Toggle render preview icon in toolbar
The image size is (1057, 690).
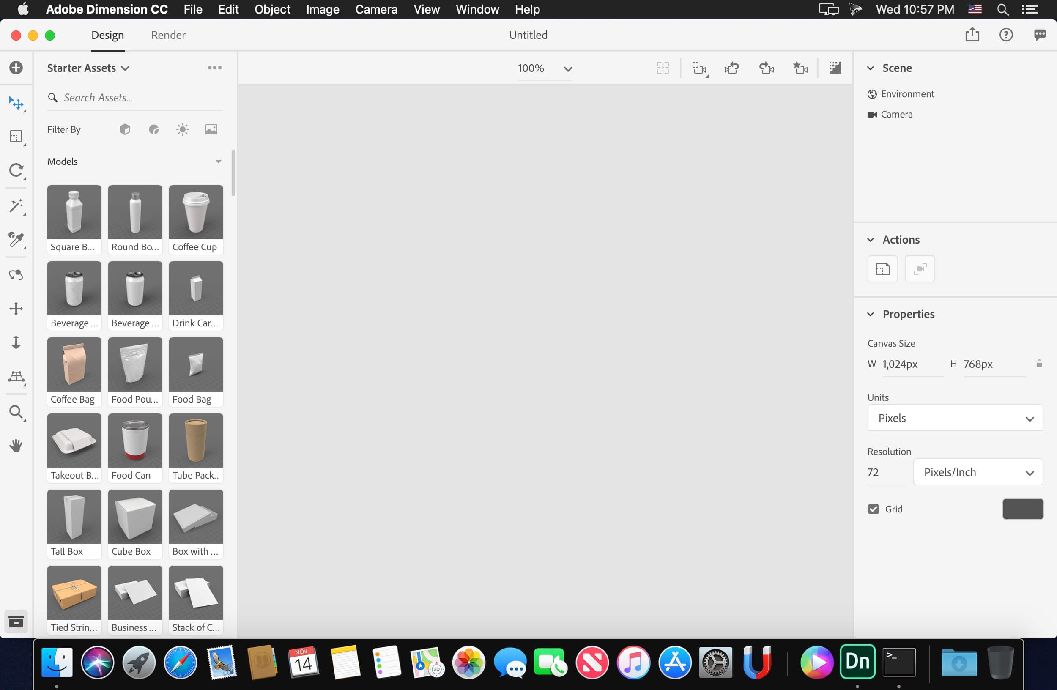(835, 68)
